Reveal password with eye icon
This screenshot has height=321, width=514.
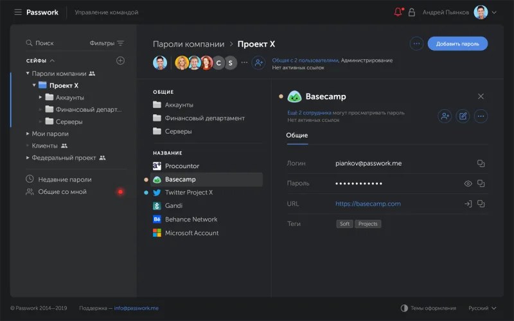[468, 184]
